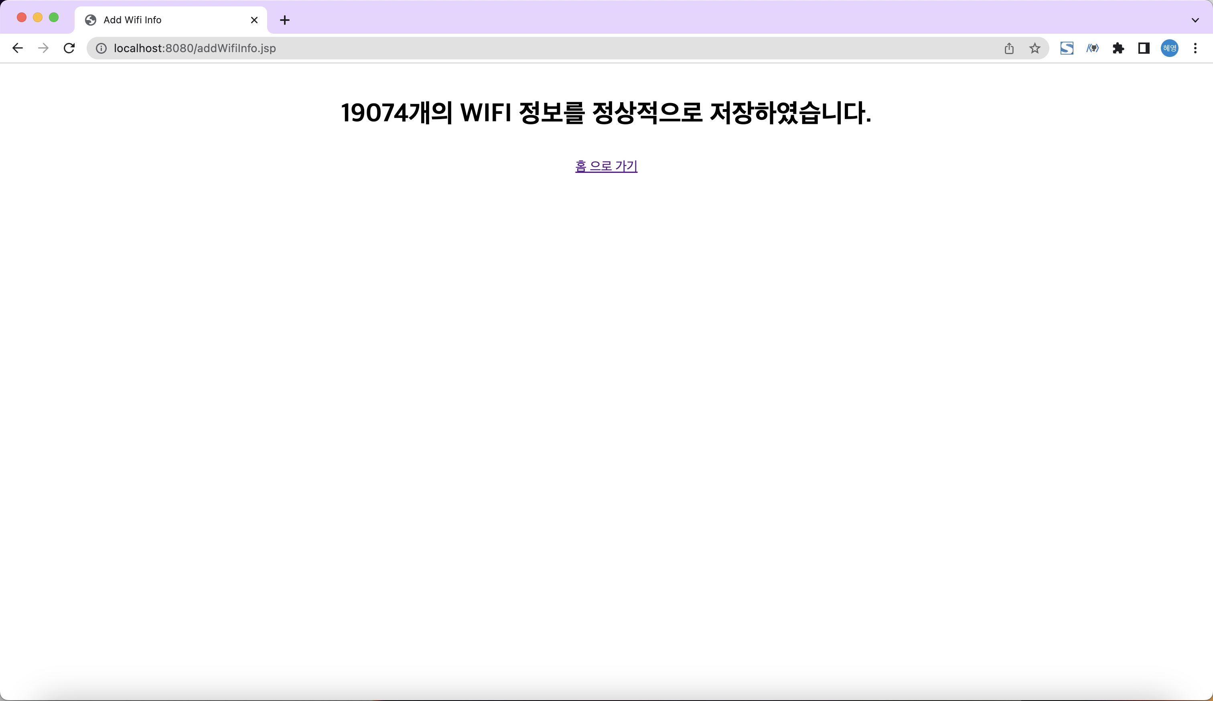Navigate forward with the forward arrow
Screen dimensions: 1213x701
point(43,48)
